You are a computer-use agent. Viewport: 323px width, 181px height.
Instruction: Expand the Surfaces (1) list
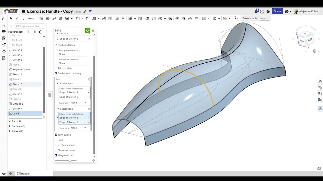pos(10,126)
